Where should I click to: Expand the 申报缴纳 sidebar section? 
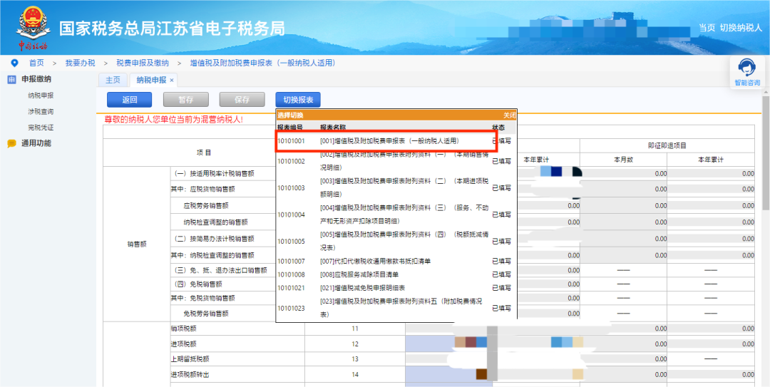36,80
